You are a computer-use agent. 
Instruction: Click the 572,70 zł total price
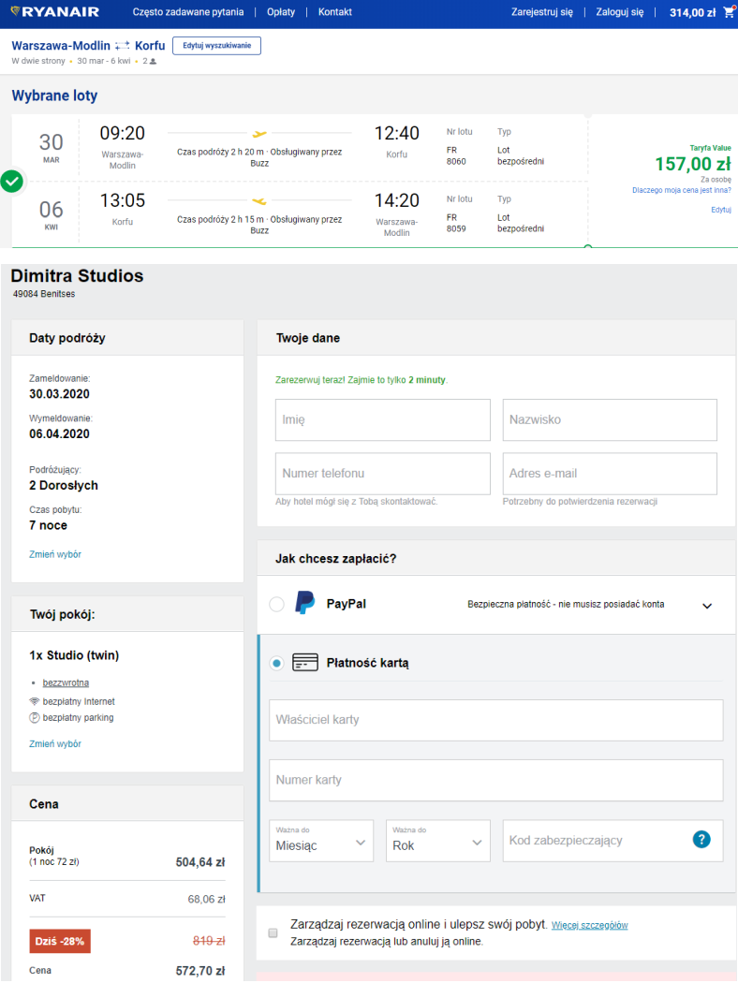[x=200, y=971]
